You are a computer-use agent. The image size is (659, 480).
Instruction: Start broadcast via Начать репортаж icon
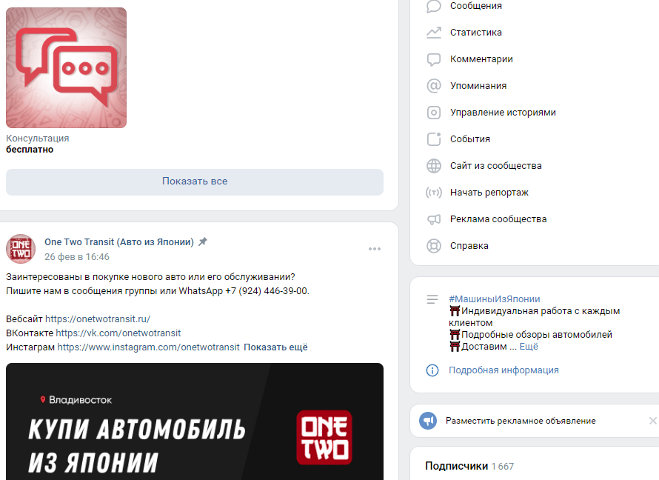coord(434,193)
